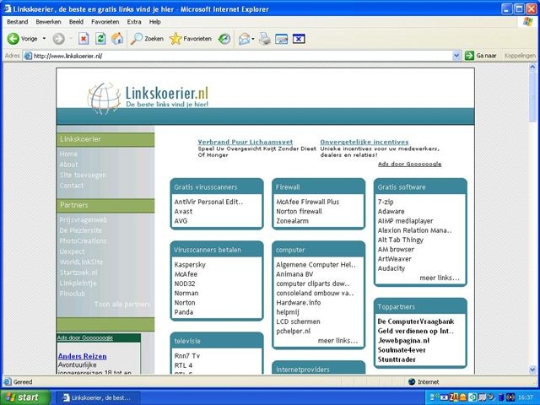
Task: Open the Beeld menu
Action: pos(76,22)
